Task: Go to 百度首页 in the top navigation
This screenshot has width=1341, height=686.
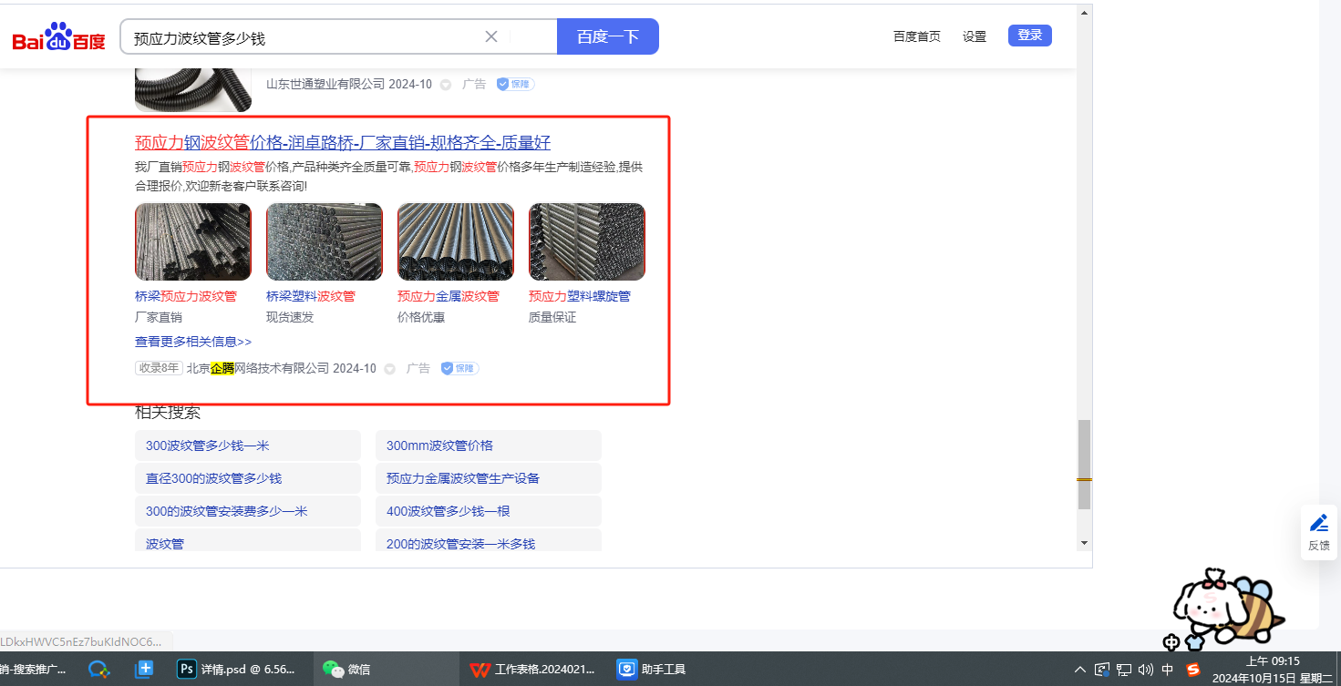Action: (916, 36)
